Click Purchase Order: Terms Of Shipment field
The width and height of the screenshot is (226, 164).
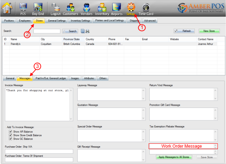pos(39,160)
